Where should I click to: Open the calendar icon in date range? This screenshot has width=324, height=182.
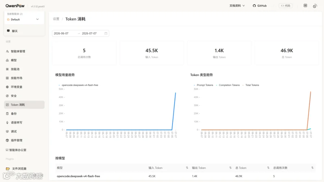click(x=106, y=33)
